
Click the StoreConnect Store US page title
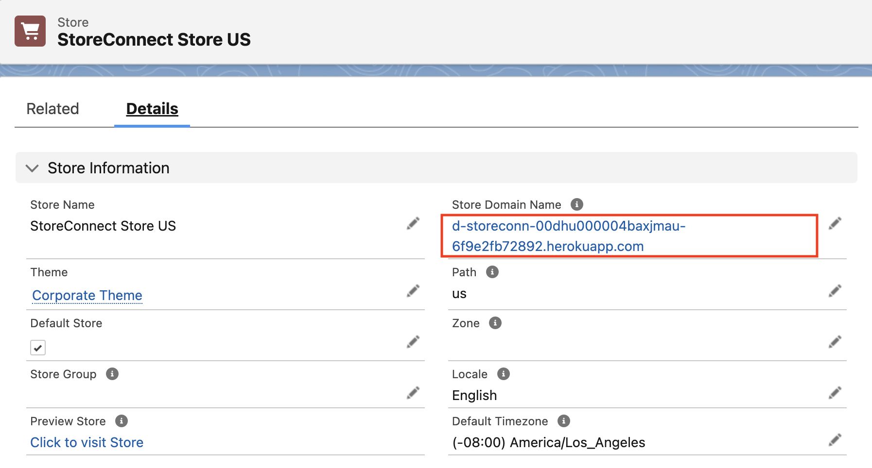(x=154, y=39)
